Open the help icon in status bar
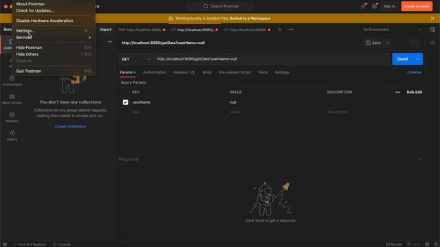Viewport: 440px width, 247px height. click(x=435, y=244)
